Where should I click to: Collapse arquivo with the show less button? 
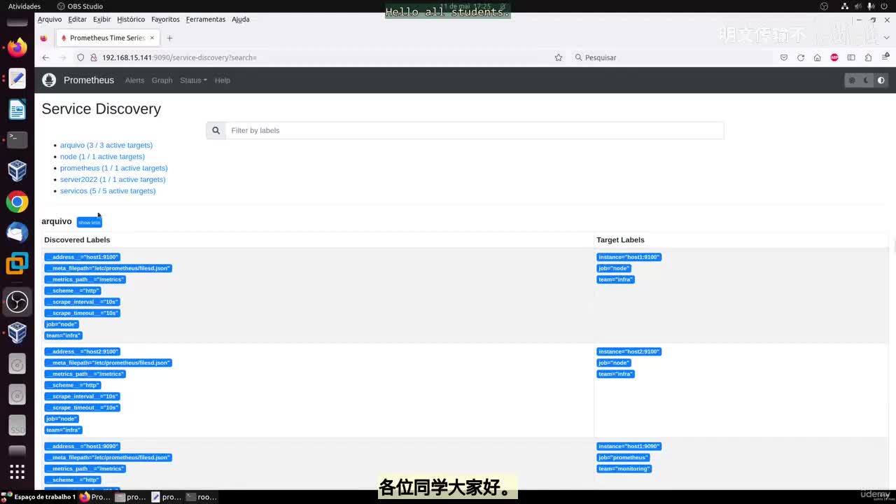[x=90, y=223]
